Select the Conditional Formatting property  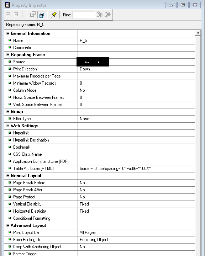pyautogui.click(x=32, y=218)
